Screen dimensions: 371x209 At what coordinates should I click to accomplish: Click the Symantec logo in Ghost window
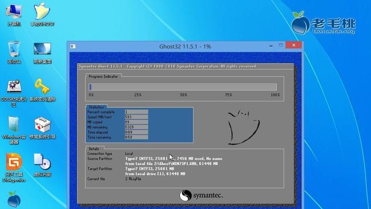[x=201, y=195]
